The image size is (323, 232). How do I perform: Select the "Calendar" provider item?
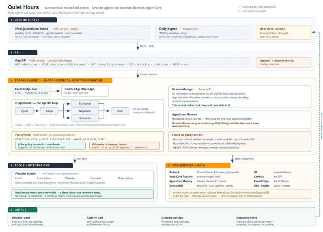[70, 178]
